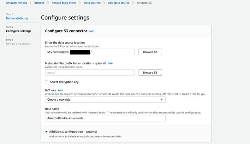The width and height of the screenshot is (250, 144).
Task: Open Info next to Configure S3 connector
Action: (92, 31)
